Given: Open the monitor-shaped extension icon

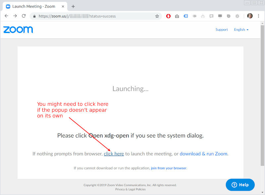Looking at the screenshot, I should tap(220, 16).
